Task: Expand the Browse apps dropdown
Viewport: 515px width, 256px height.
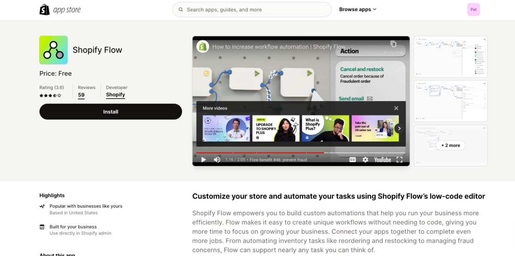Action: click(357, 9)
